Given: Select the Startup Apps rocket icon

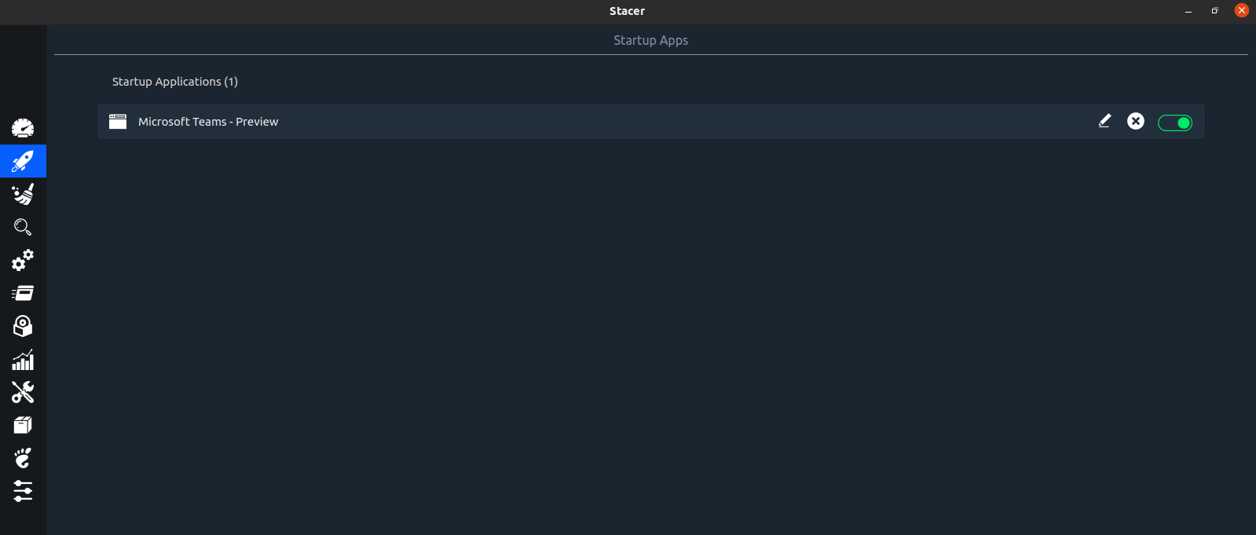Looking at the screenshot, I should 23,161.
